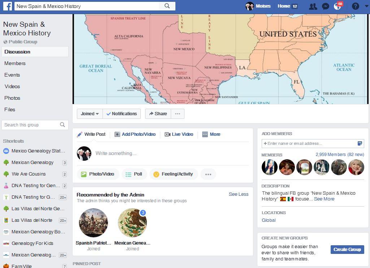Open the Joined dropdown
Viewport: 370px width, 268px height.
(90, 114)
